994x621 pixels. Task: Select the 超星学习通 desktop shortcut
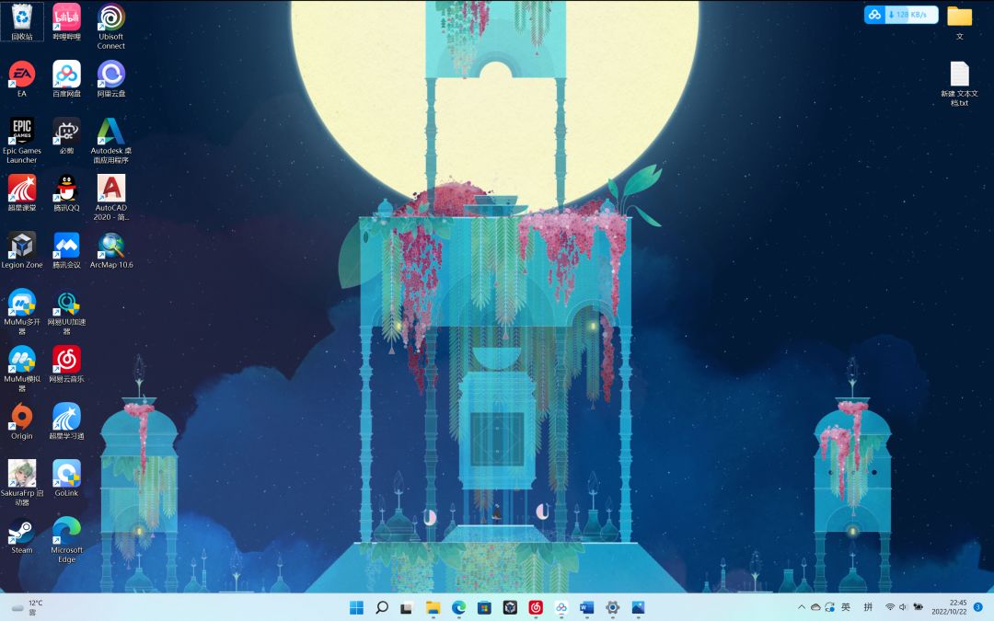pos(66,420)
